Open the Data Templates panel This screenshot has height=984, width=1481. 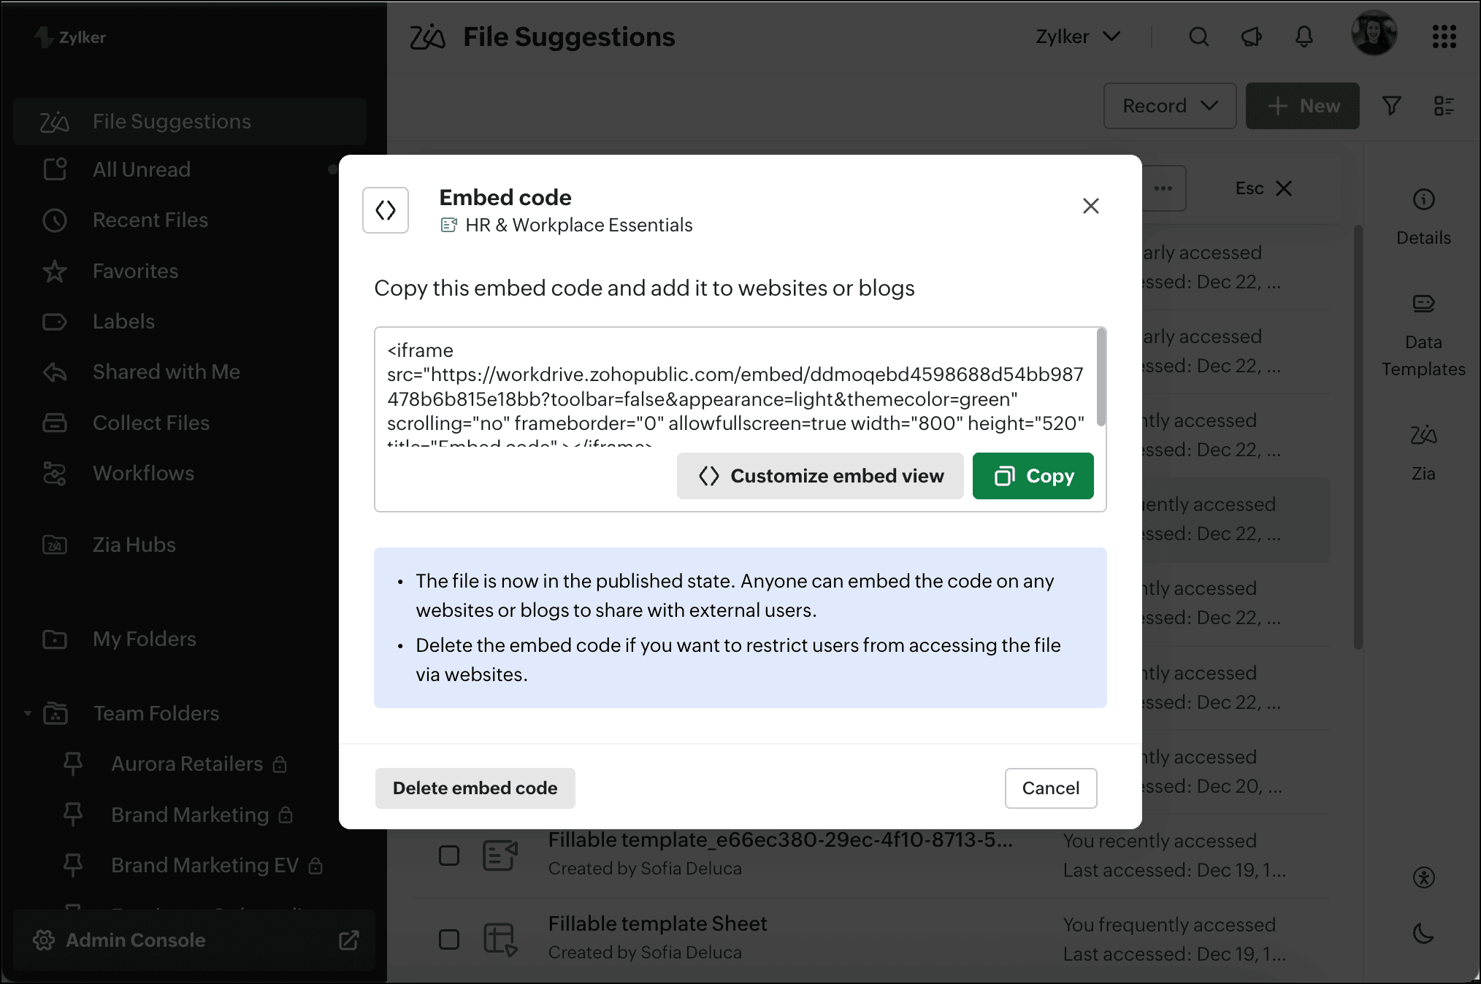coord(1423,334)
